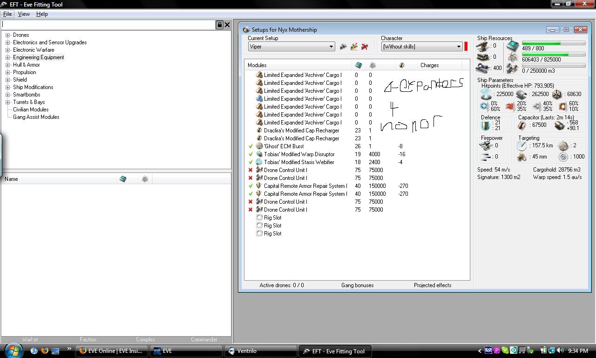
Task: Clear the search box with the X icon
Action: coord(227,25)
